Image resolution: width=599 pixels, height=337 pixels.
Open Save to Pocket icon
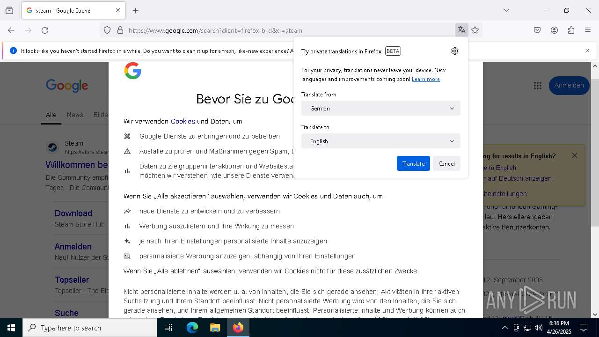pyautogui.click(x=537, y=30)
